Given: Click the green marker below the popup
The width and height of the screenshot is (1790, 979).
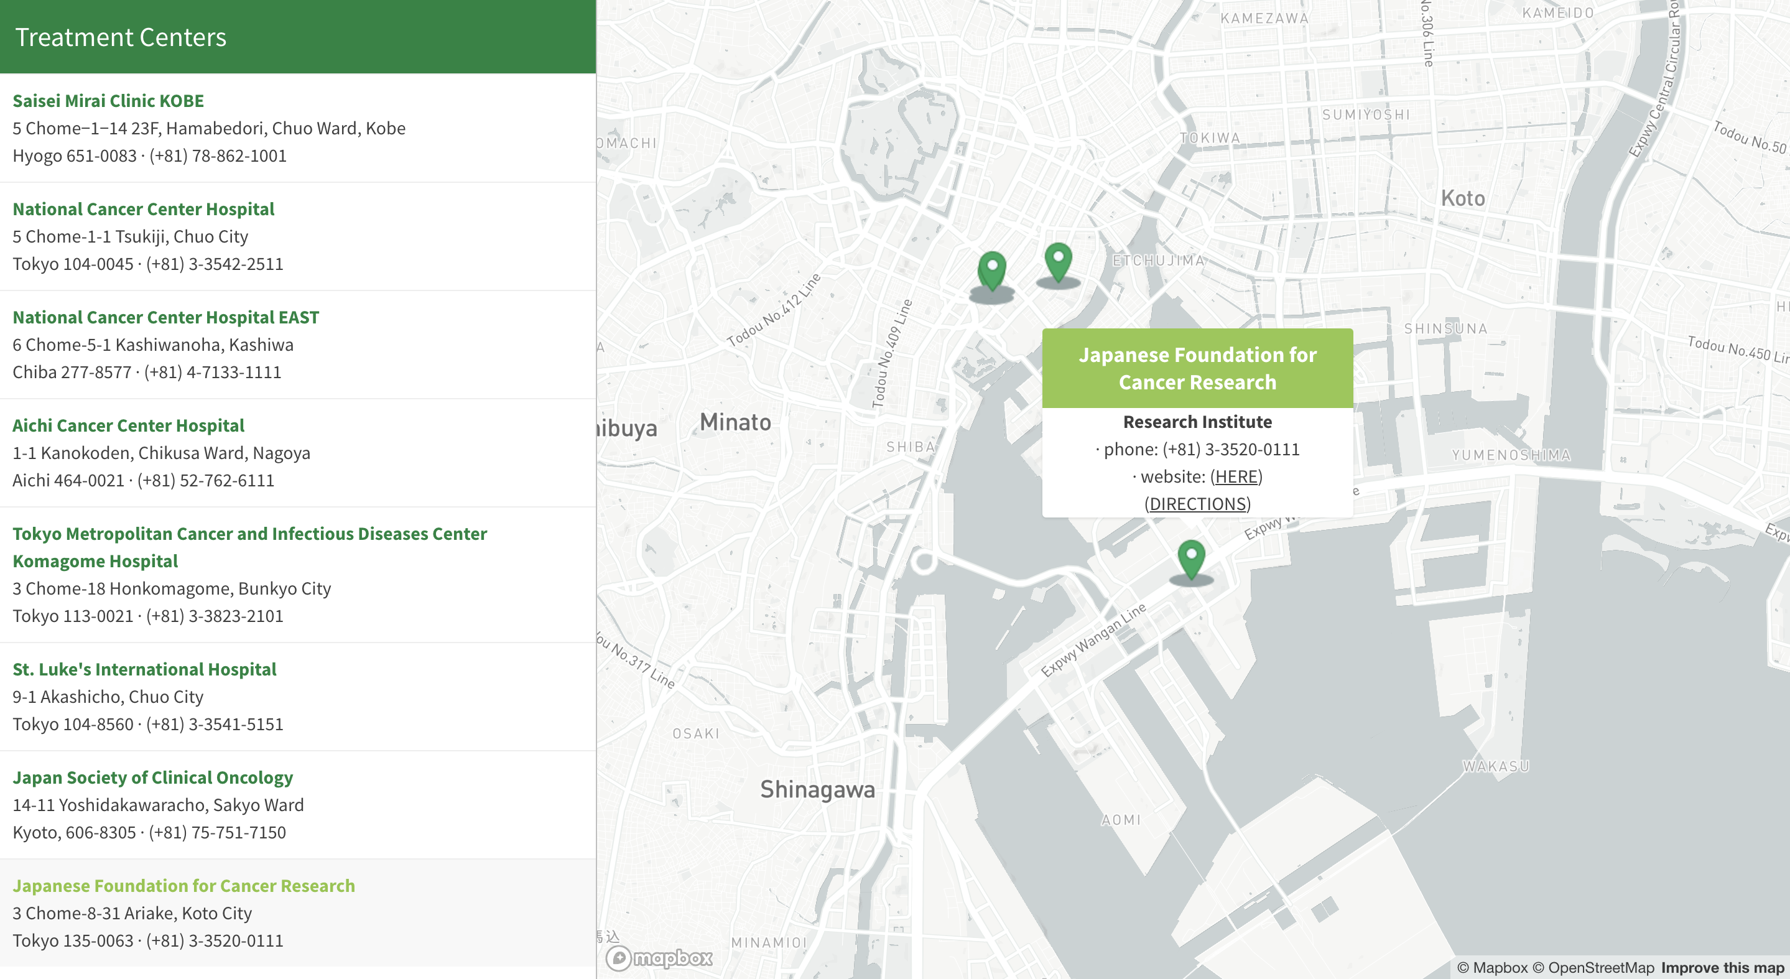Looking at the screenshot, I should click(1191, 559).
